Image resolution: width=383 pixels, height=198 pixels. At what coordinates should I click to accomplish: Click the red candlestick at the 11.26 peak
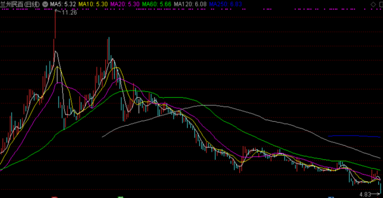pos(55,24)
